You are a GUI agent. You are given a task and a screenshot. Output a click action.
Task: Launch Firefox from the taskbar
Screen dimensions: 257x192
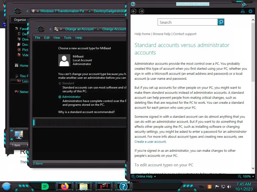click(65, 186)
